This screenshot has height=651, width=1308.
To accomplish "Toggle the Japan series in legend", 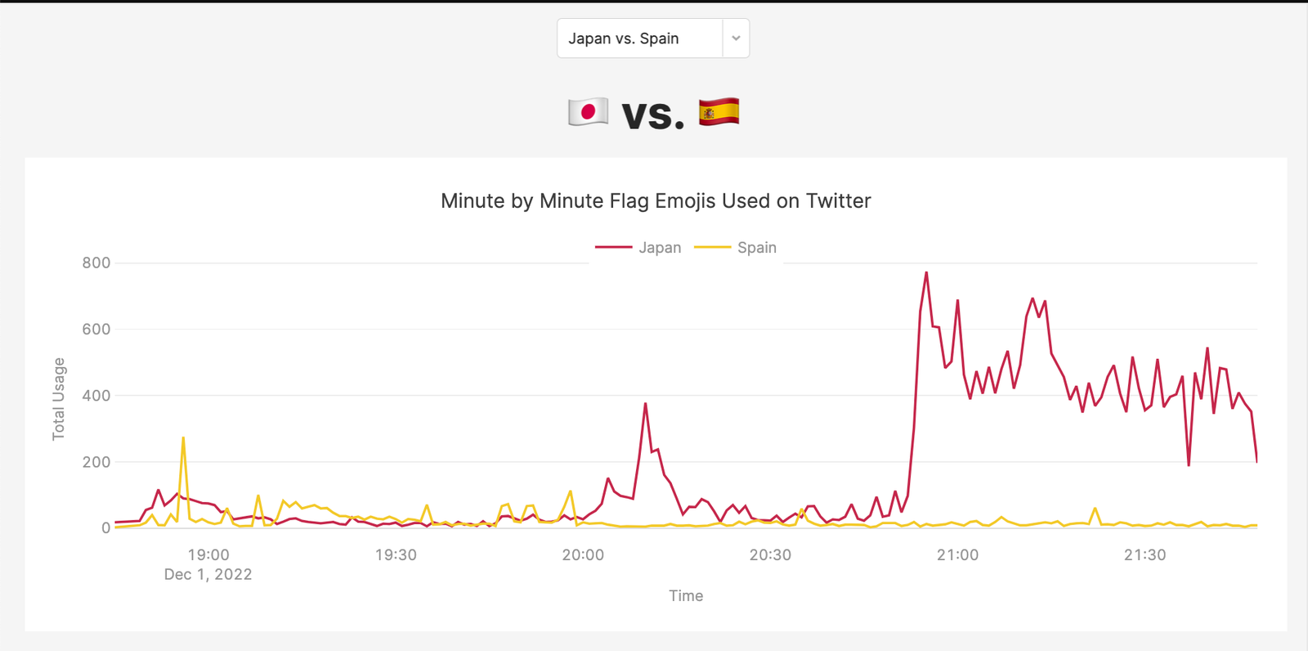I will coord(660,248).
